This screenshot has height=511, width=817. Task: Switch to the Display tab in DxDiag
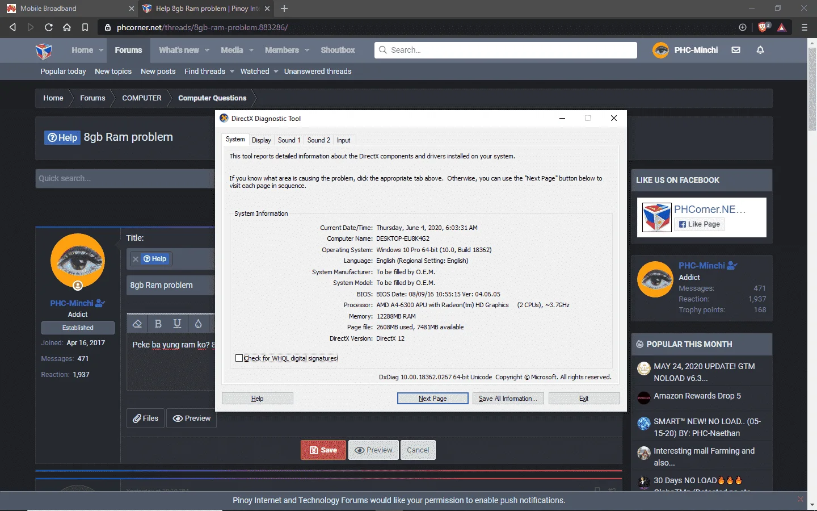click(262, 140)
